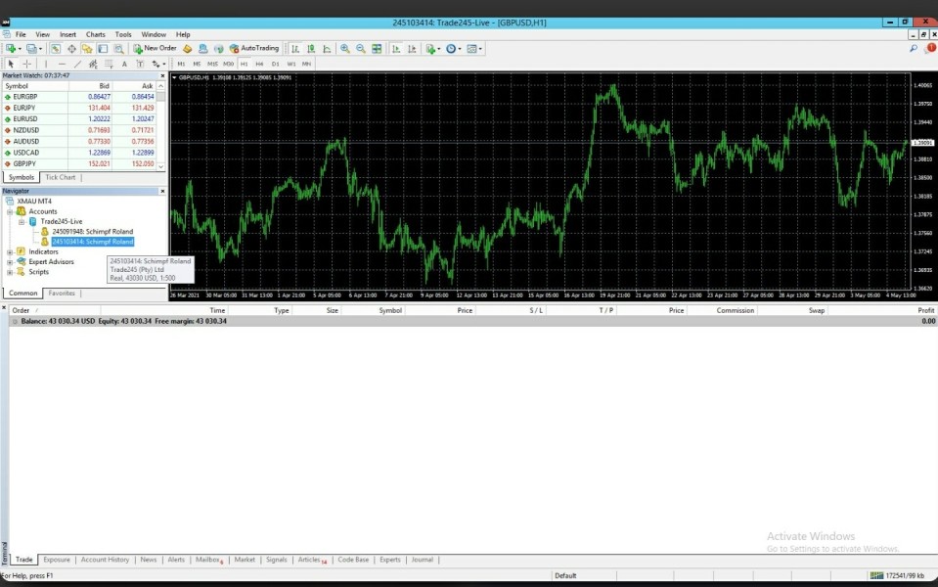The image size is (938, 587).
Task: Select the EURUSD row in Market Watch
Action: tap(79, 119)
